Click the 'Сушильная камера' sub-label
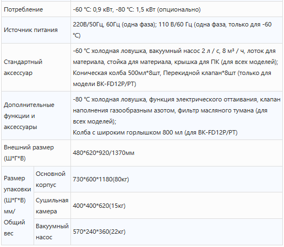This screenshot has width=284, height=247. [52, 206]
